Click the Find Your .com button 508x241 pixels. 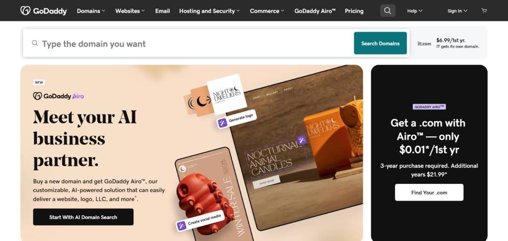429,192
